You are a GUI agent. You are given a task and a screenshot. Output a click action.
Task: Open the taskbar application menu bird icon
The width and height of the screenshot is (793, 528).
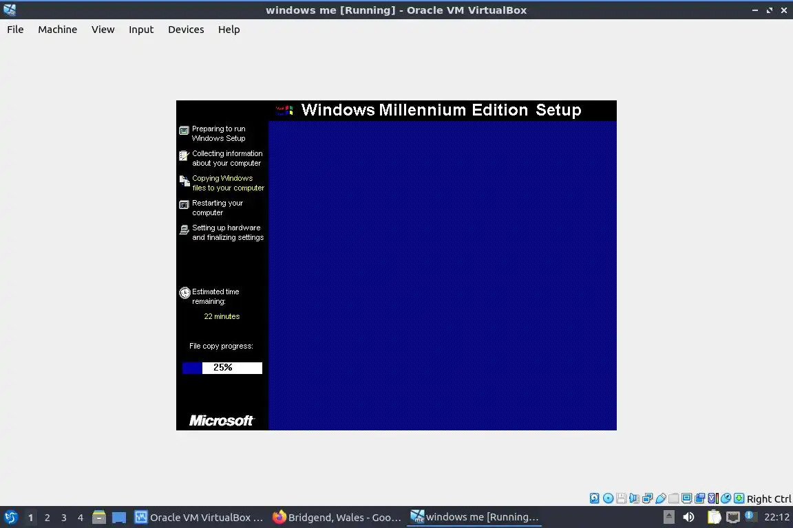[10, 518]
